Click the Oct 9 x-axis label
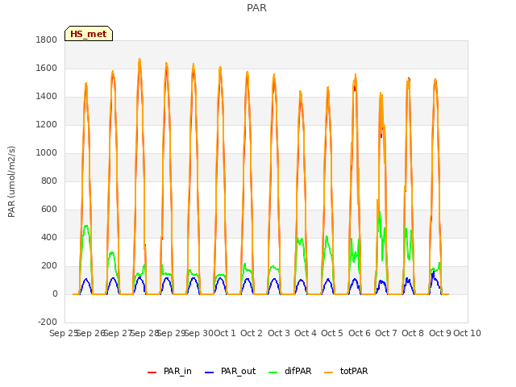 (x=440, y=333)
